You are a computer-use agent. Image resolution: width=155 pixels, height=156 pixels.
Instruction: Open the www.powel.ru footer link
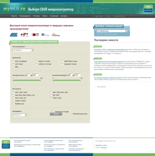(x=73, y=142)
